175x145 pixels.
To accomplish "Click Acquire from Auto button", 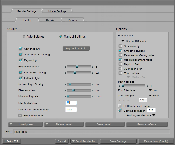I will tap(76, 48).
